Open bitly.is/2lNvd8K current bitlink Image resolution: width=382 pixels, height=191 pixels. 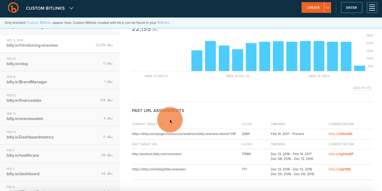click(340, 134)
